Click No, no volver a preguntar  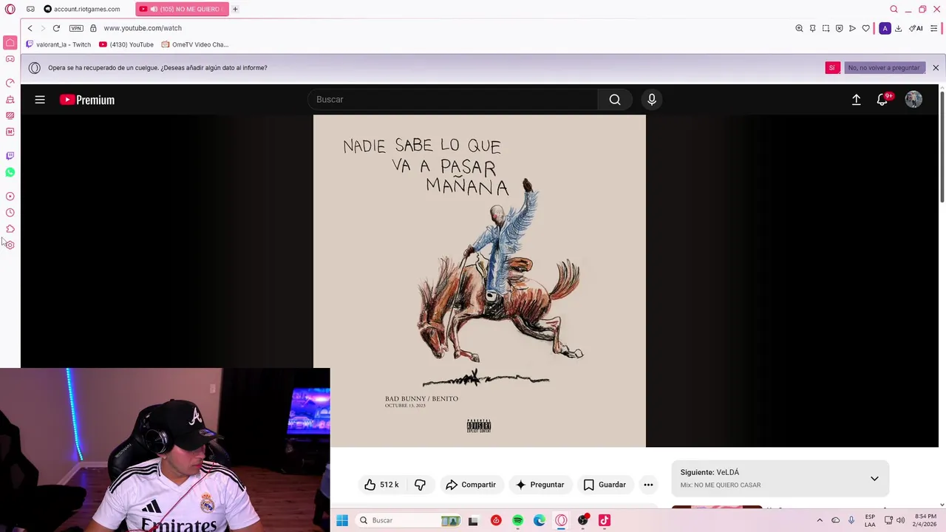[x=884, y=67]
